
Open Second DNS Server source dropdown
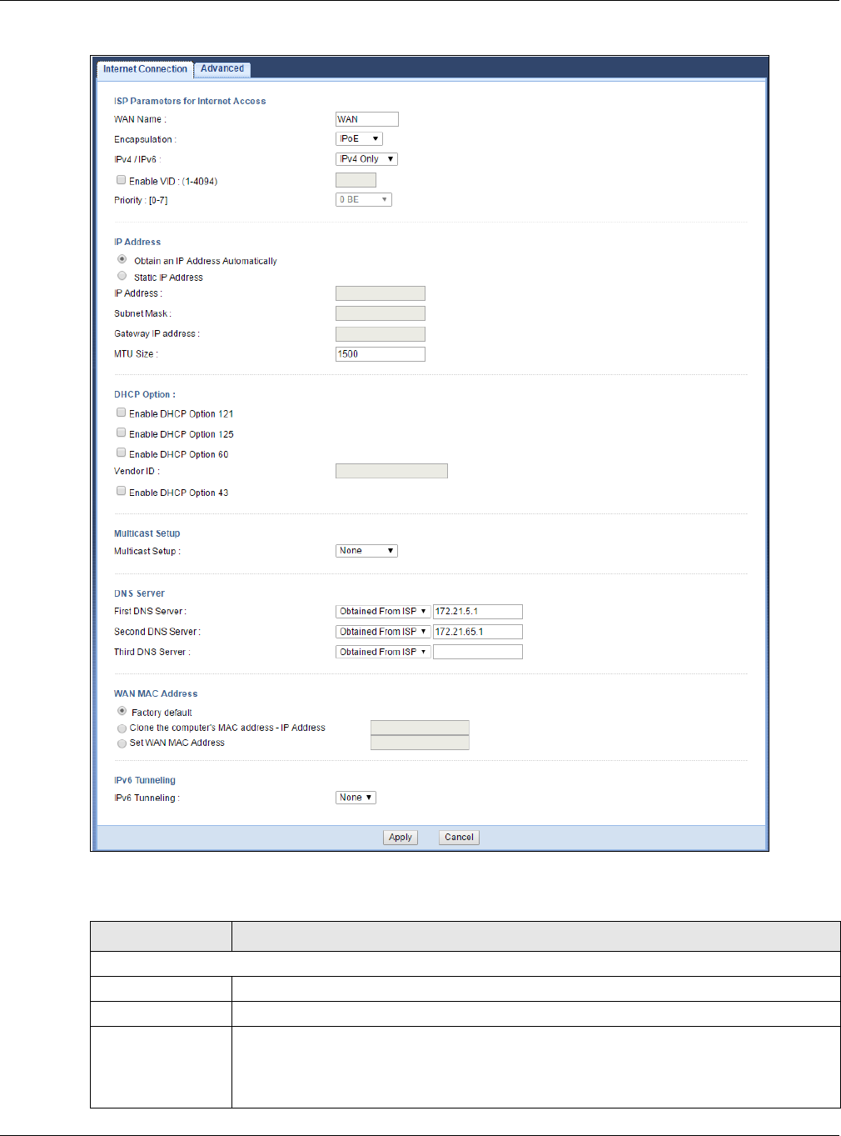tap(383, 632)
